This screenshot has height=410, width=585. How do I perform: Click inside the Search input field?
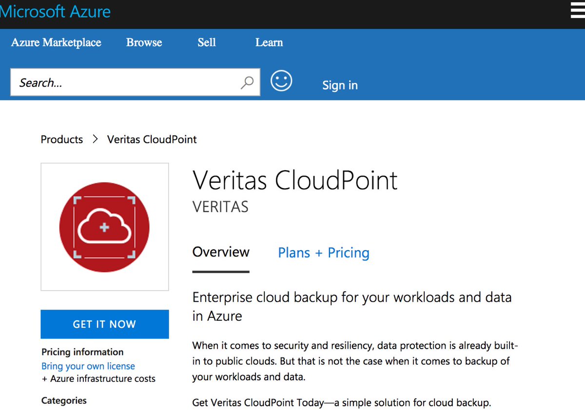coord(122,82)
